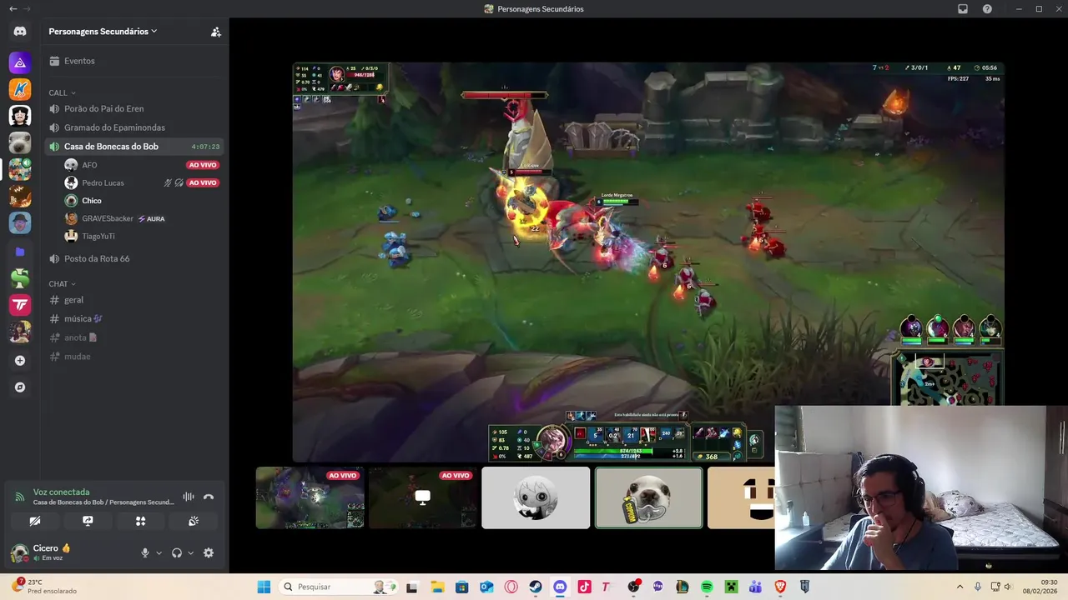Click AO VIVO badge next to AFO
Image resolution: width=1068 pixels, height=600 pixels.
[x=203, y=165]
